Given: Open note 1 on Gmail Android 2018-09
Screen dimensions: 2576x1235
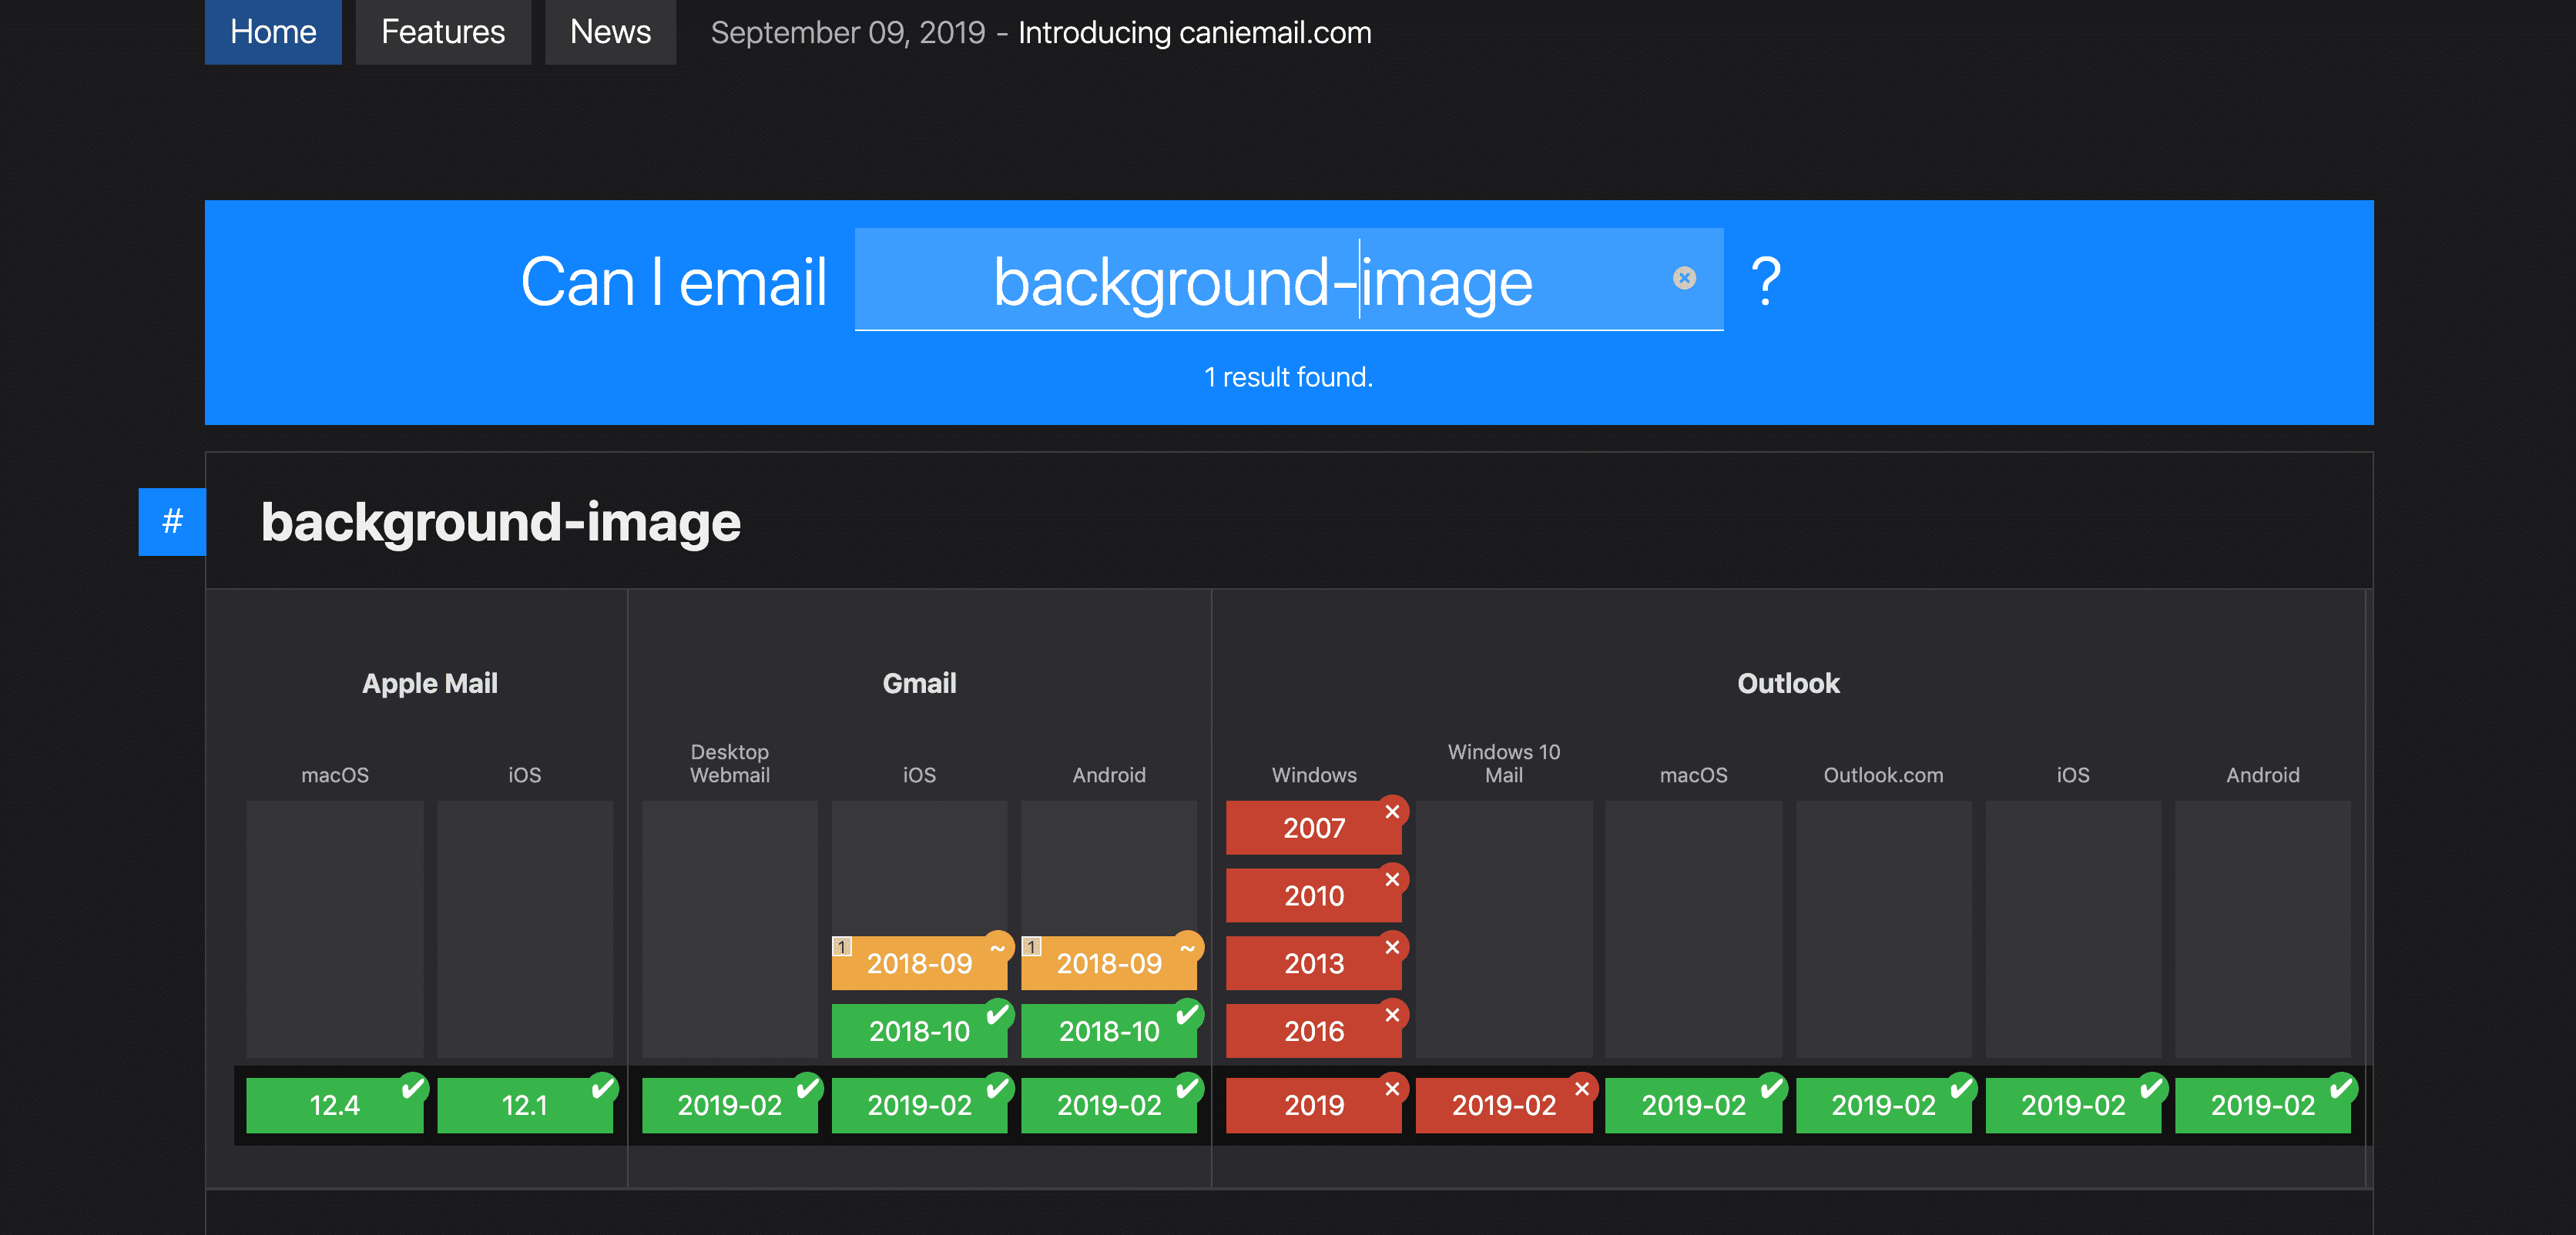Looking at the screenshot, I should pos(1032,946).
